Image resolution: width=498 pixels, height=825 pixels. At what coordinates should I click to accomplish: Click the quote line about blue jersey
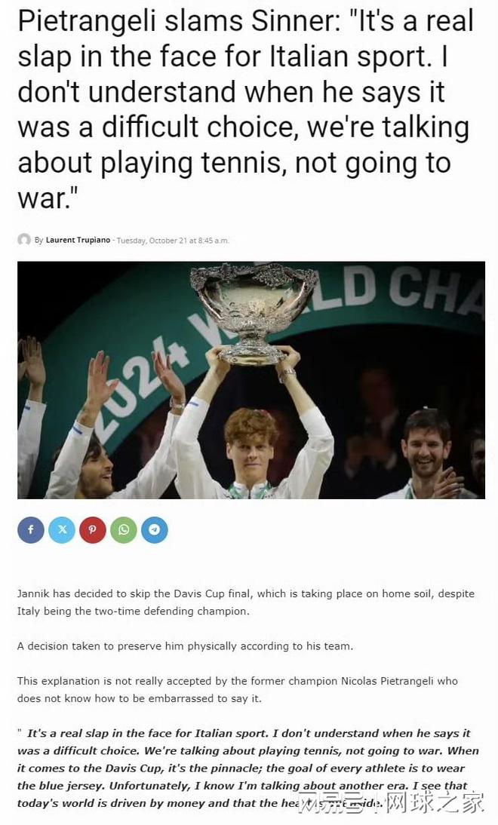tap(241, 786)
